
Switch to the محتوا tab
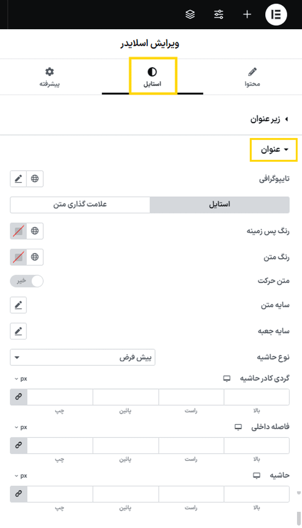click(x=253, y=76)
